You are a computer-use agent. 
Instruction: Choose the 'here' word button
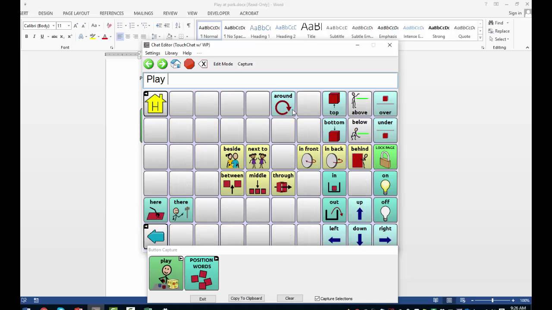tap(156, 210)
